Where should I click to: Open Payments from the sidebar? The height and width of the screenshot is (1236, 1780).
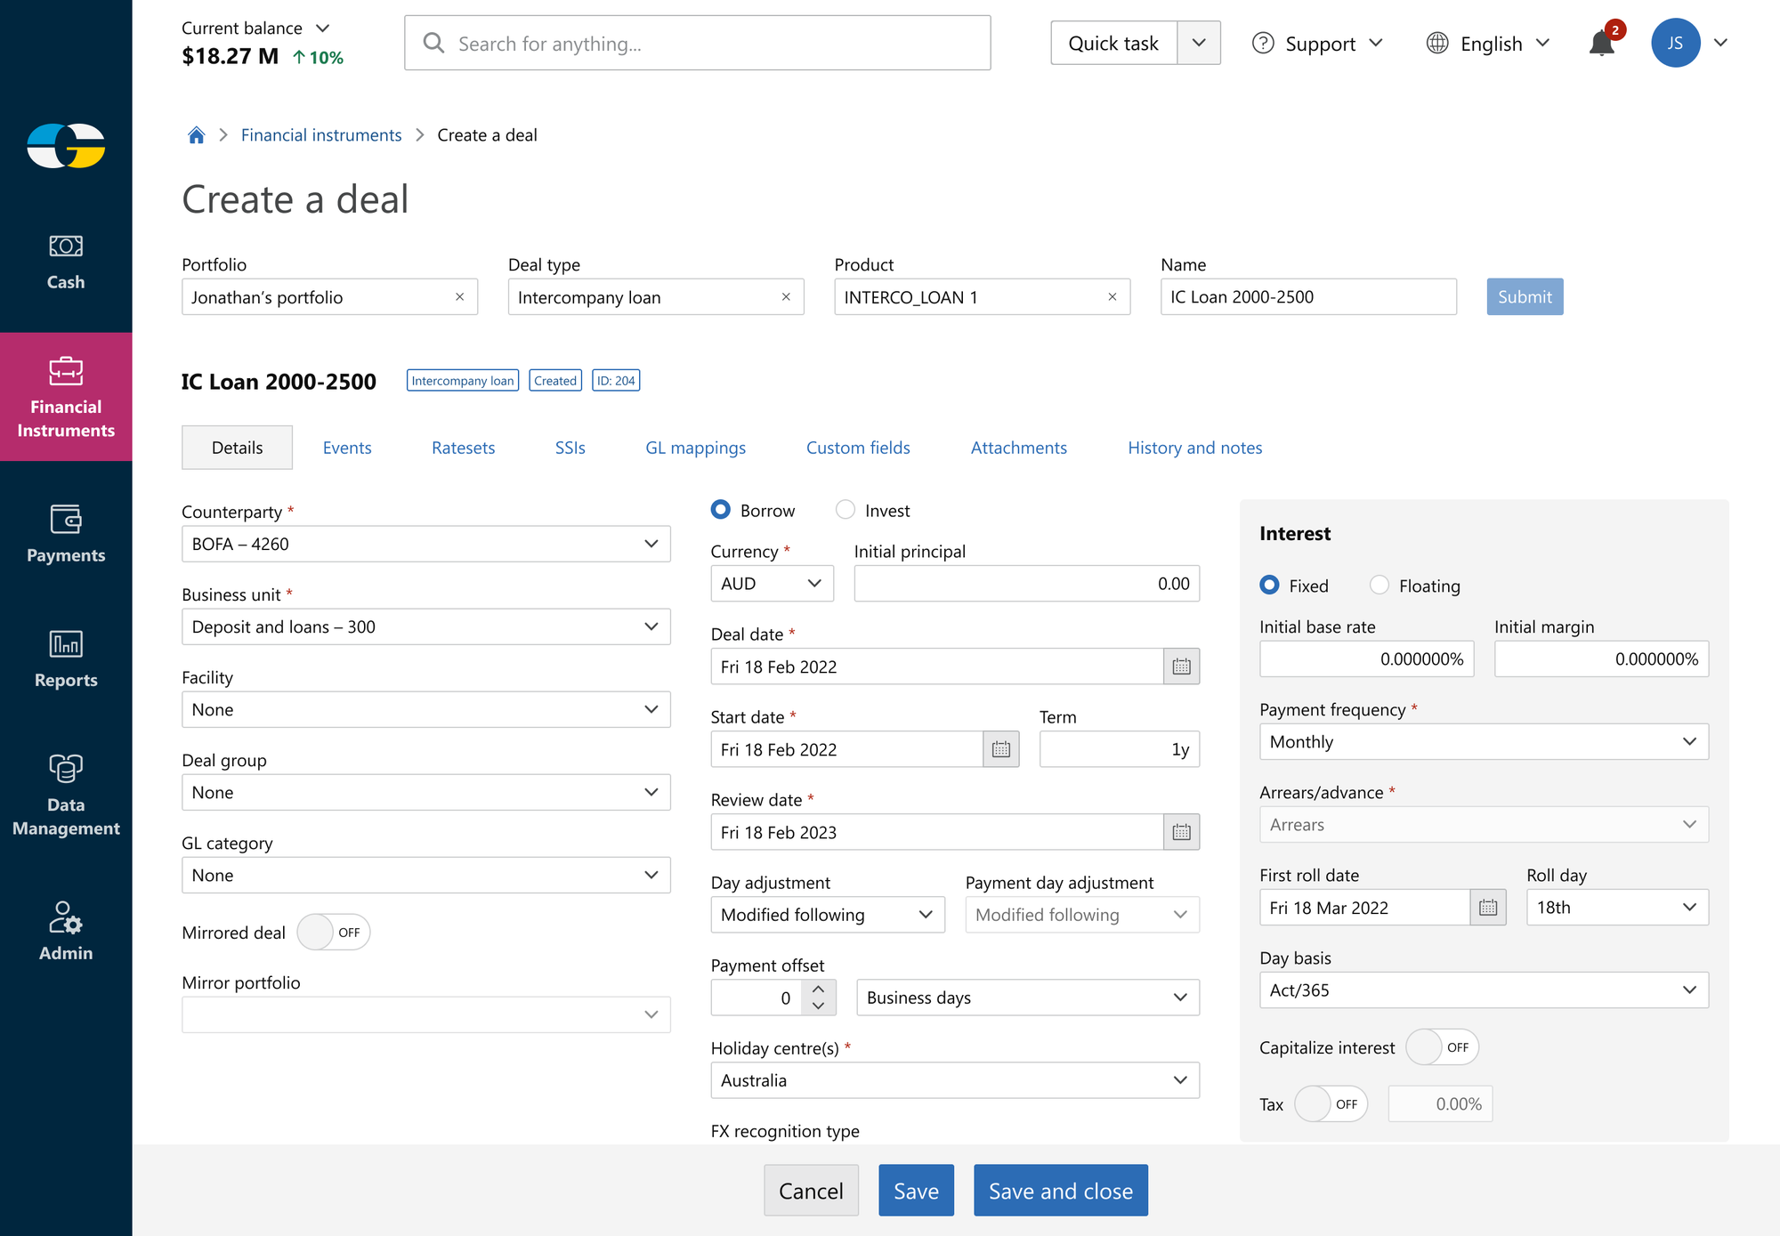(x=66, y=534)
